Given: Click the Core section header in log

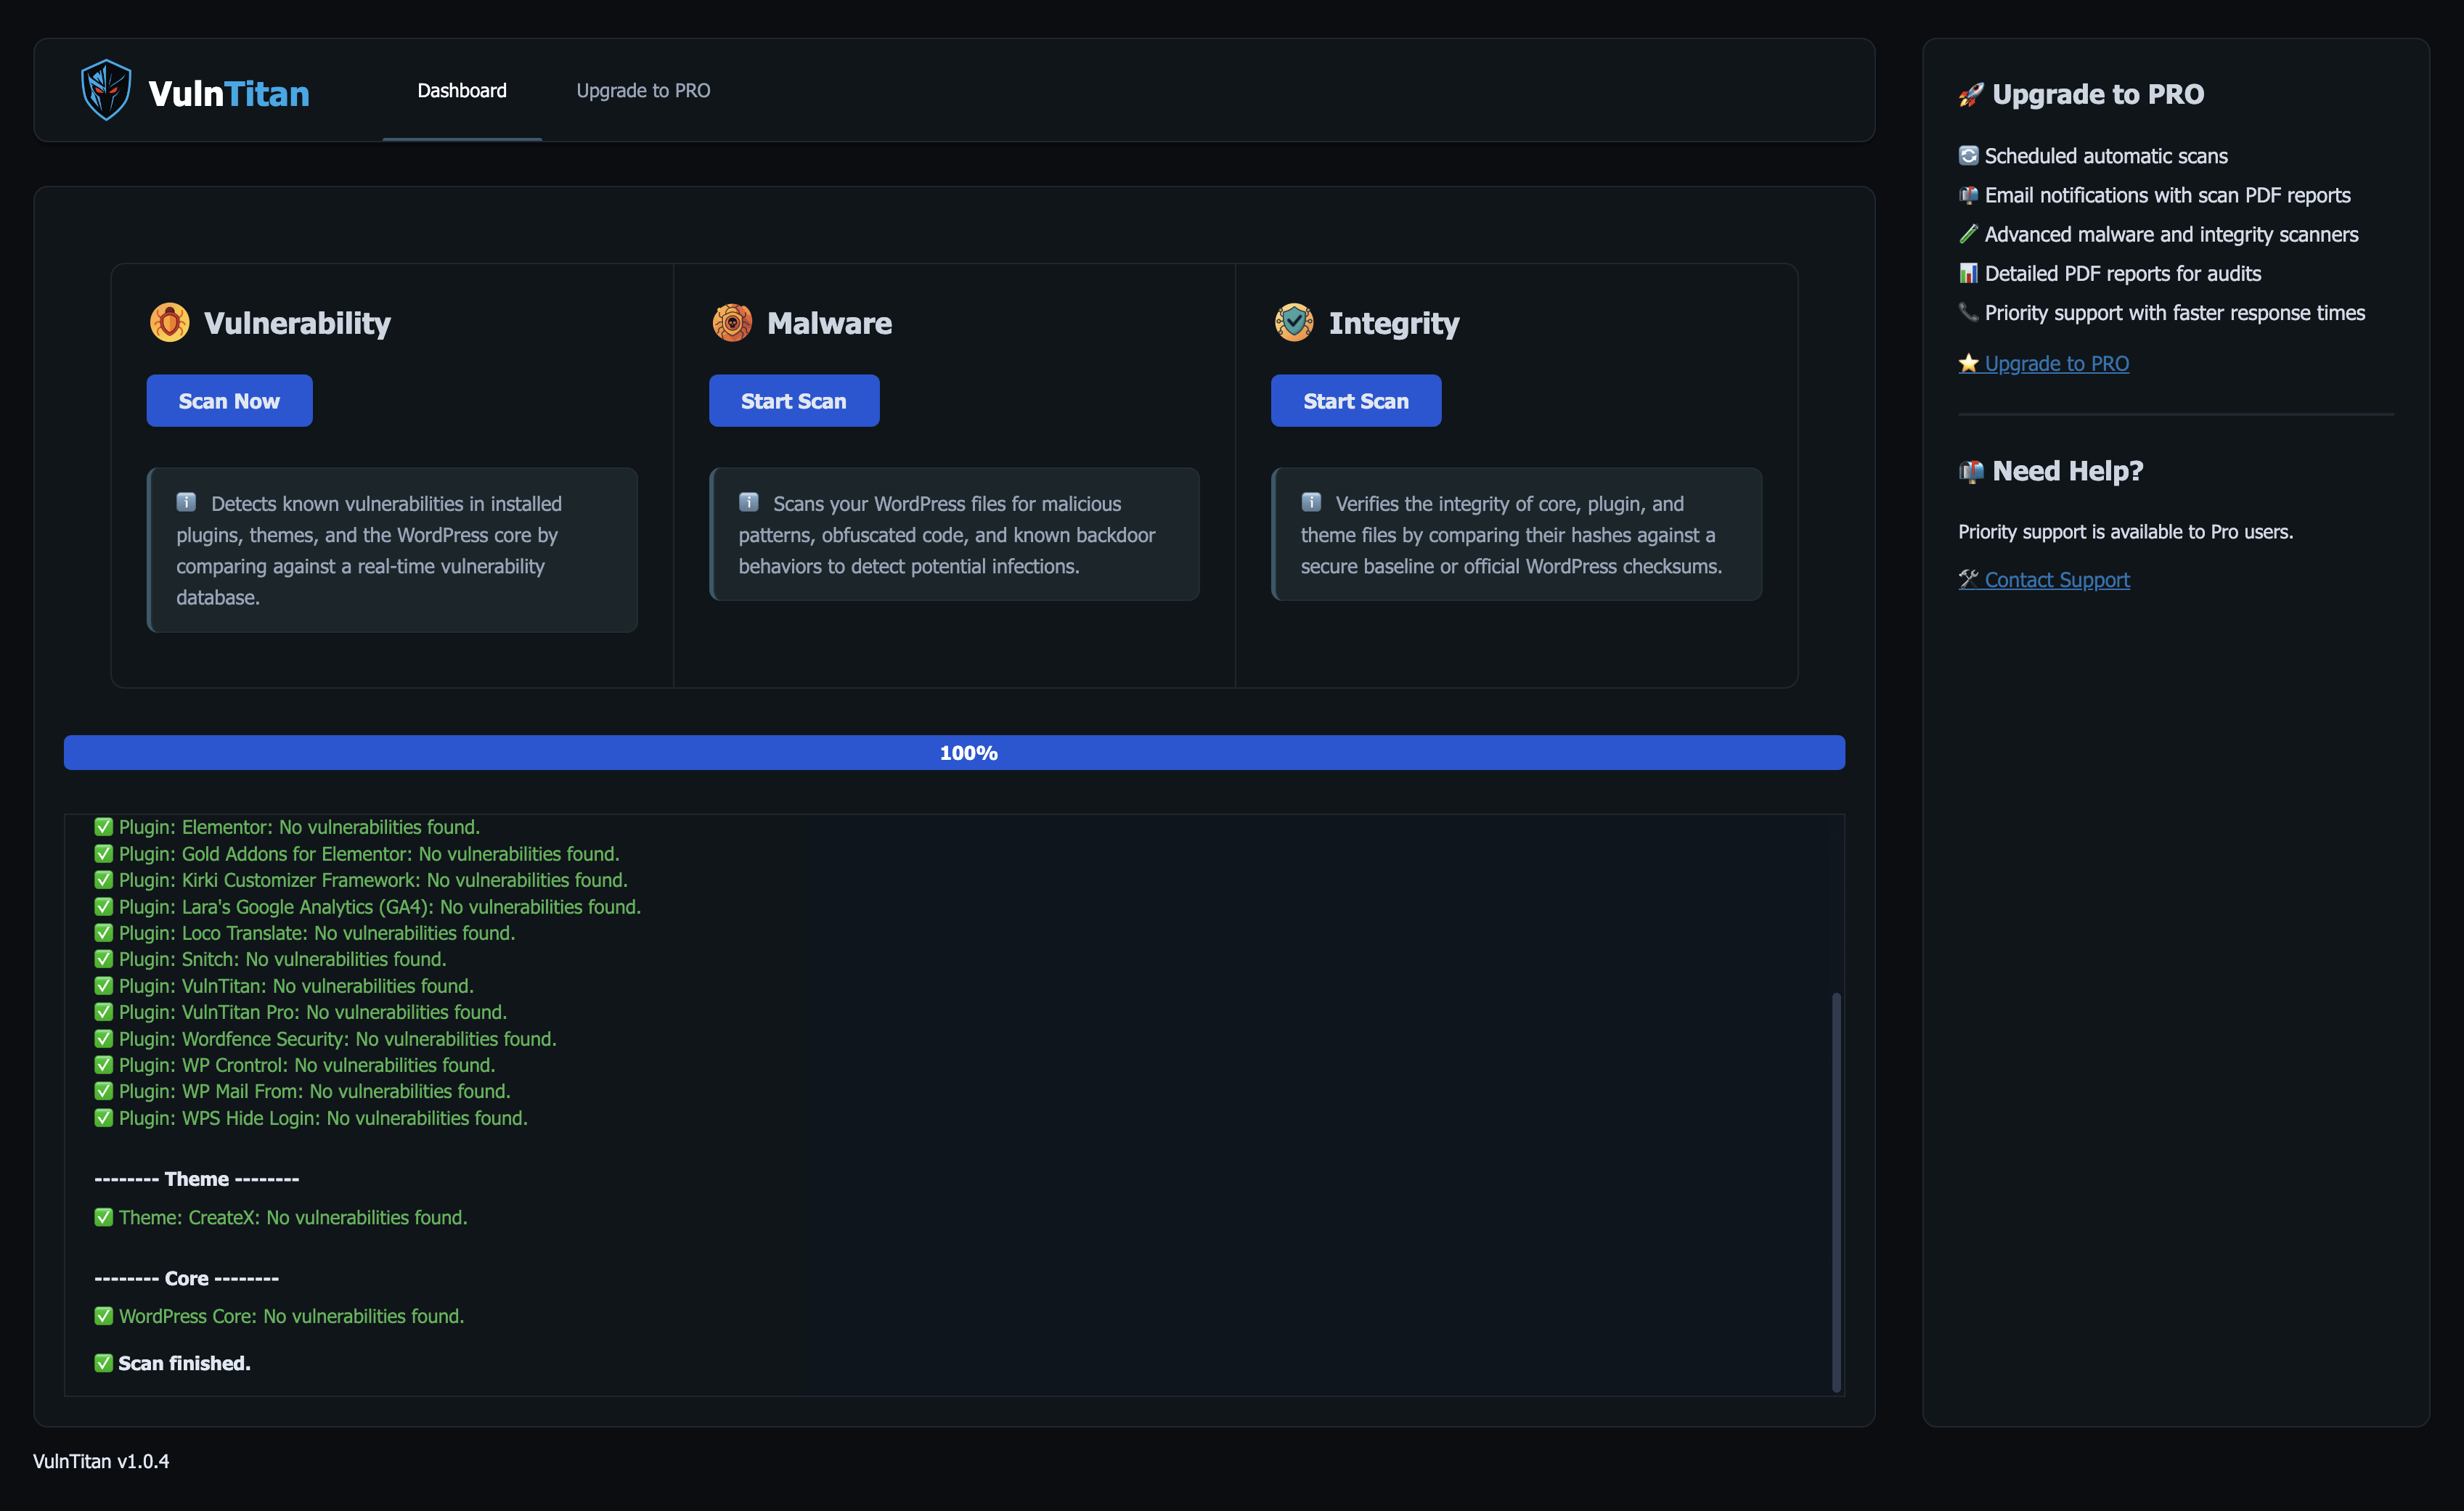Looking at the screenshot, I should (x=187, y=1278).
